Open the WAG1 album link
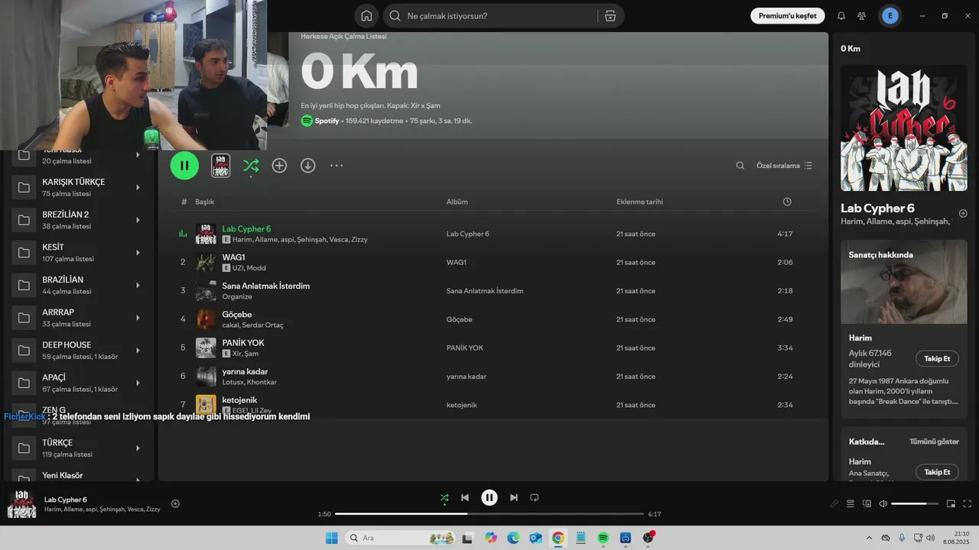Image resolution: width=979 pixels, height=550 pixels. (x=457, y=262)
